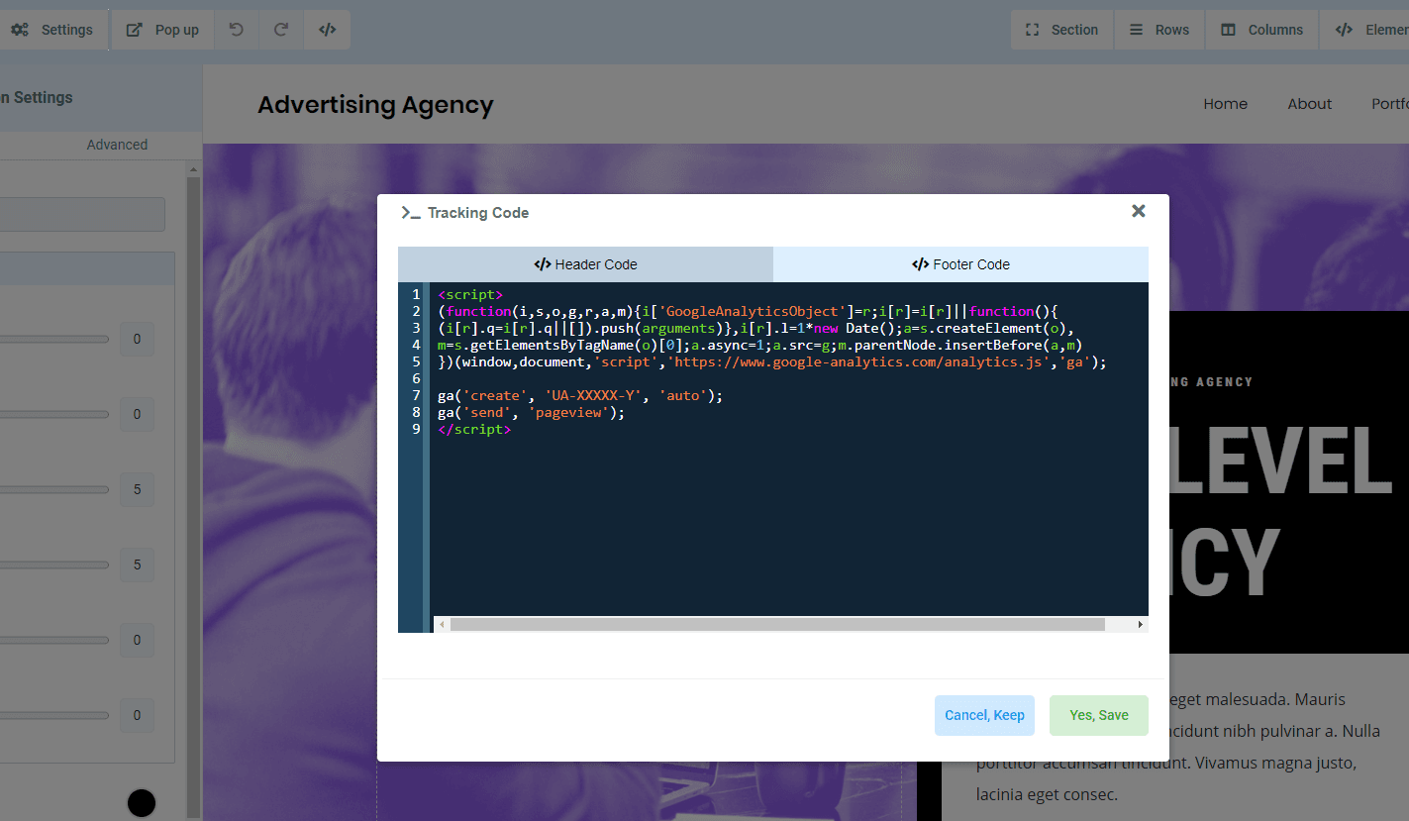Open Settings with the gears icon
Viewport: 1409px width, 821px height.
coord(52,30)
